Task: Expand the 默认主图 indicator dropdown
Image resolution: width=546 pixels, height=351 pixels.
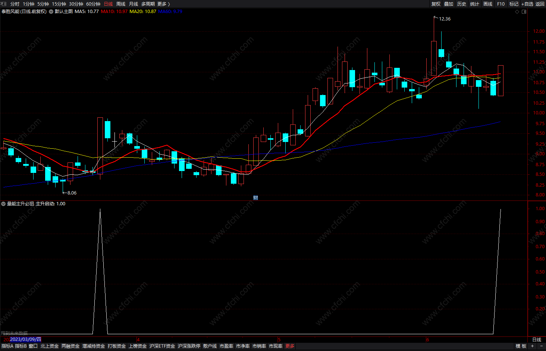Action: tap(51, 12)
